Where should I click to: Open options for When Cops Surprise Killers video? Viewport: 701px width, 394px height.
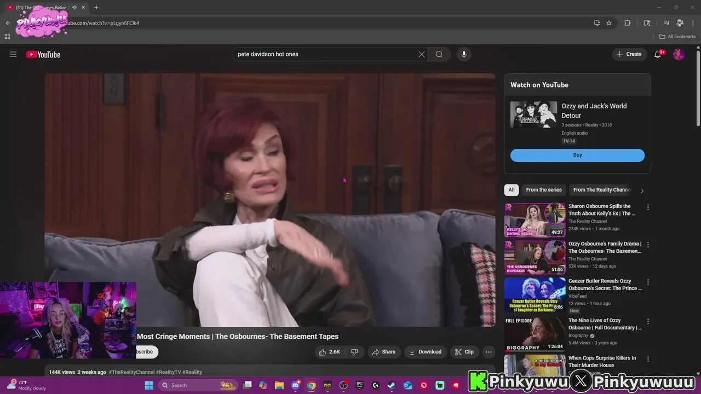tap(648, 358)
